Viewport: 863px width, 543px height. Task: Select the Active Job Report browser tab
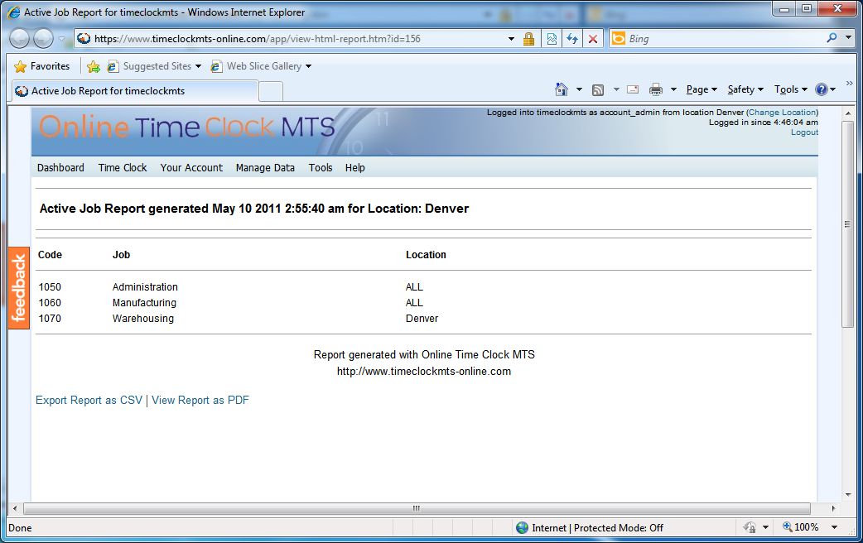click(135, 91)
